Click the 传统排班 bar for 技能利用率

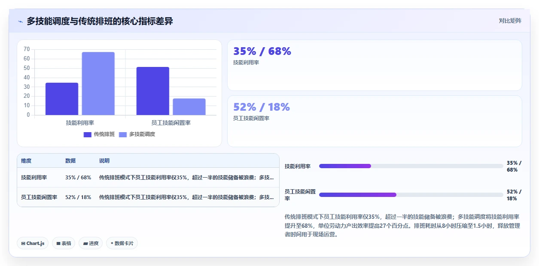pos(62,99)
